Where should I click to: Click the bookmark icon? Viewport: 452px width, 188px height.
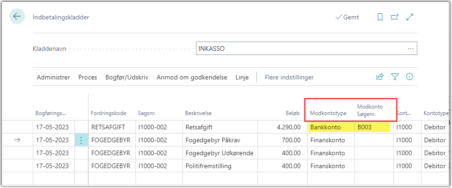(x=380, y=17)
